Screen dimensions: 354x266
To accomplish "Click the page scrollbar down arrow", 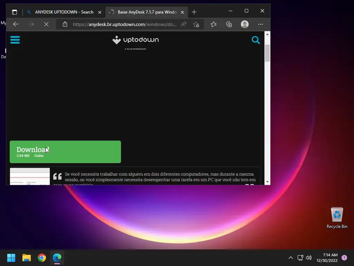I will (267, 182).
